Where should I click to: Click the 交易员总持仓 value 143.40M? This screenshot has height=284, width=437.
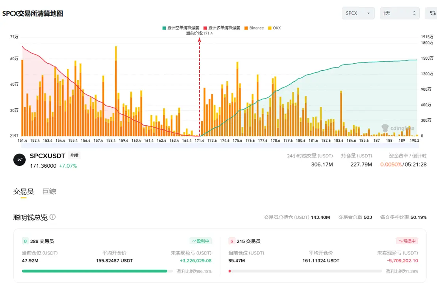320,217
